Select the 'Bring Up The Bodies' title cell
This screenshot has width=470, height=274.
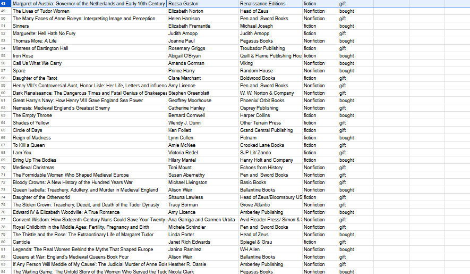point(35,160)
